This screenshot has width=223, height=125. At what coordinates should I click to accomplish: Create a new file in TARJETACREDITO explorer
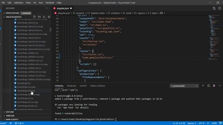[x=34, y=17]
